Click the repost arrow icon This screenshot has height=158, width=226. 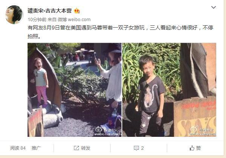[76, 148]
